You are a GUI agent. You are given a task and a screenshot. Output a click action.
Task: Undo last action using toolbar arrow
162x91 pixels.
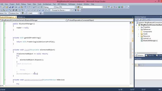25,7
